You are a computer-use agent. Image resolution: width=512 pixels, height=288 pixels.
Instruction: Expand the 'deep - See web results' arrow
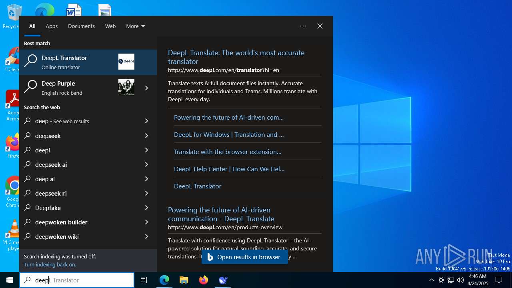click(146, 121)
